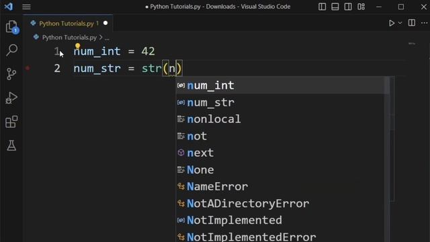This screenshot has width=430, height=242.
Task: Open the Run and Debug view
Action: (x=11, y=98)
